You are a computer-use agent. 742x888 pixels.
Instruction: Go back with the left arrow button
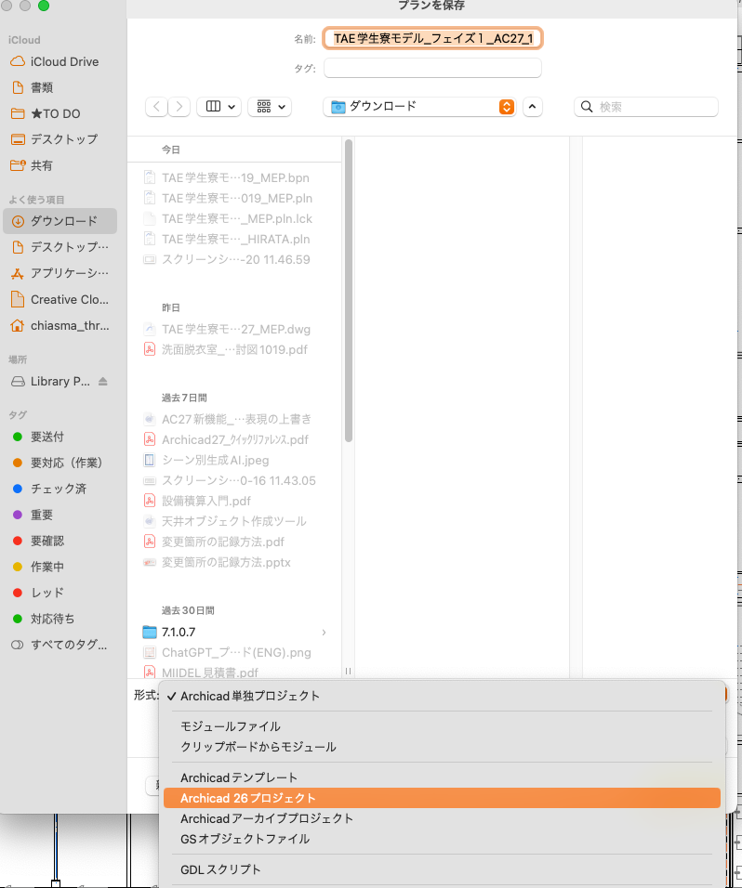(157, 107)
